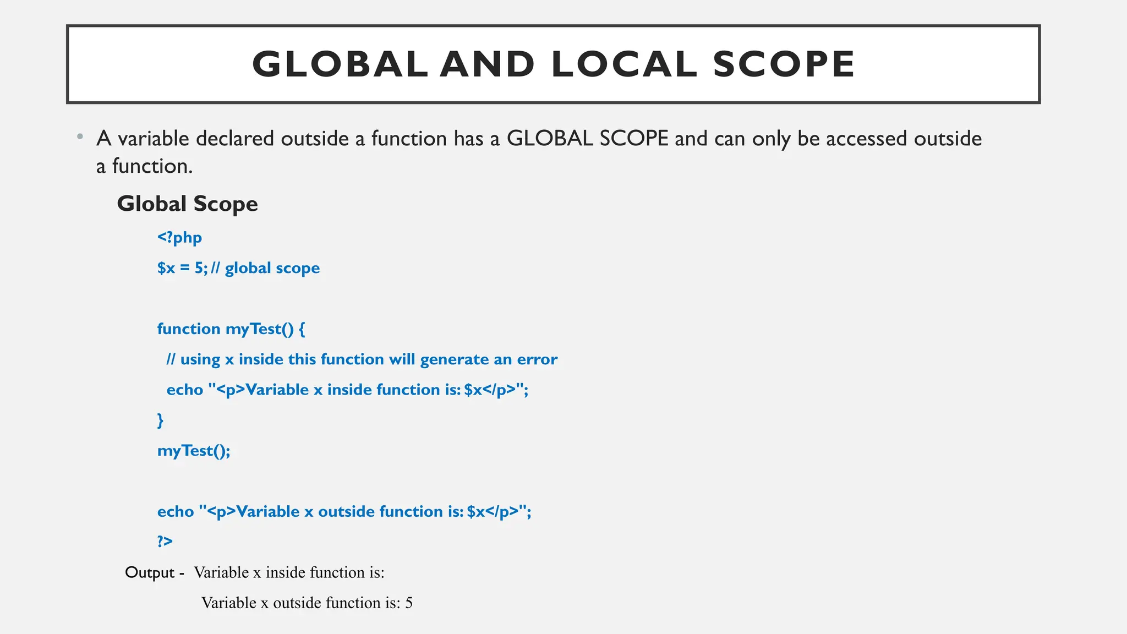This screenshot has height=634, width=1127.
Task: Click the ?> closing PHP tag
Action: pyautogui.click(x=165, y=542)
